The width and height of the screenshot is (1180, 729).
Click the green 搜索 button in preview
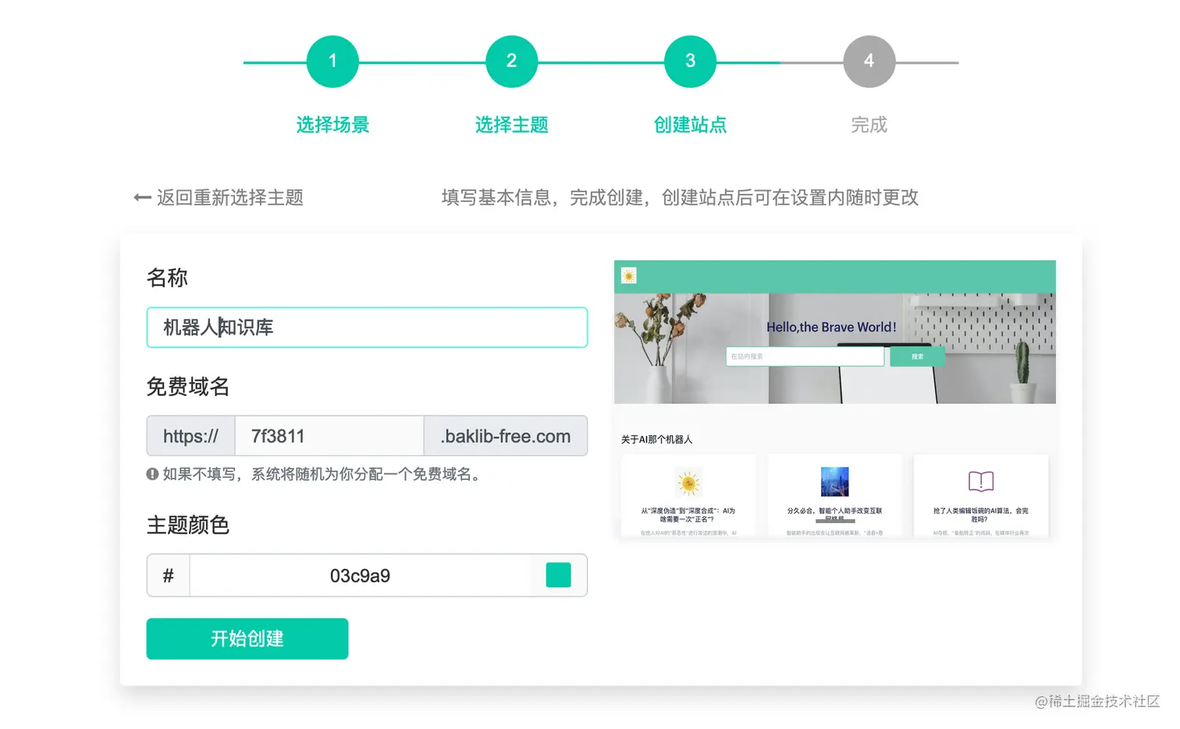click(917, 356)
